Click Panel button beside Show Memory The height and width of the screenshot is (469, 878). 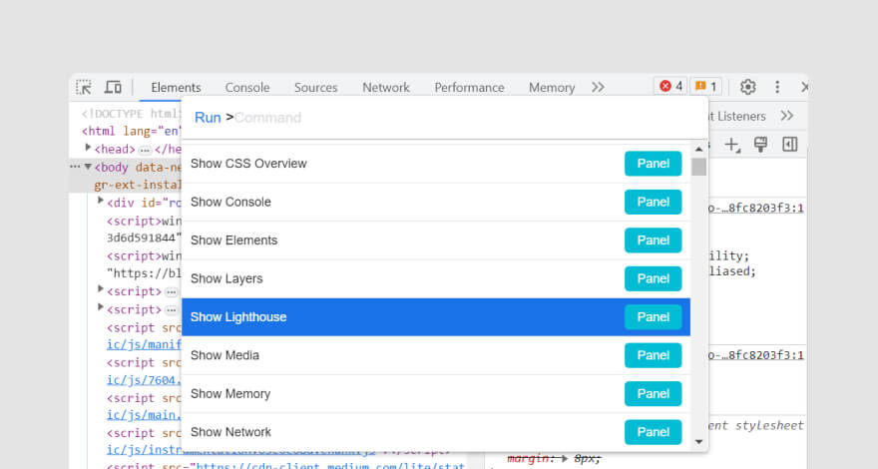(x=653, y=394)
